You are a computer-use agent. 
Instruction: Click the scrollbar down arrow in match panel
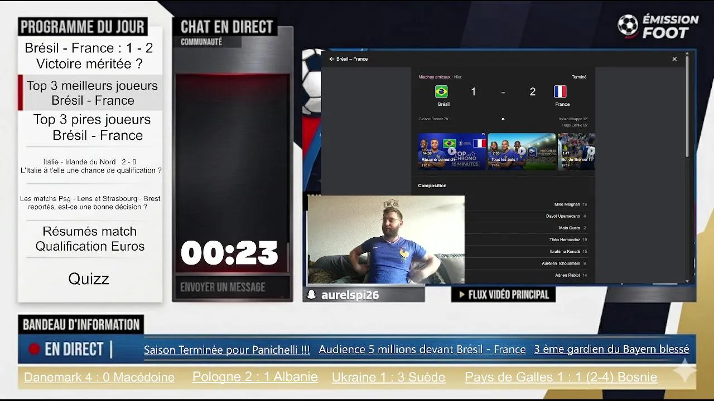pos(687,281)
